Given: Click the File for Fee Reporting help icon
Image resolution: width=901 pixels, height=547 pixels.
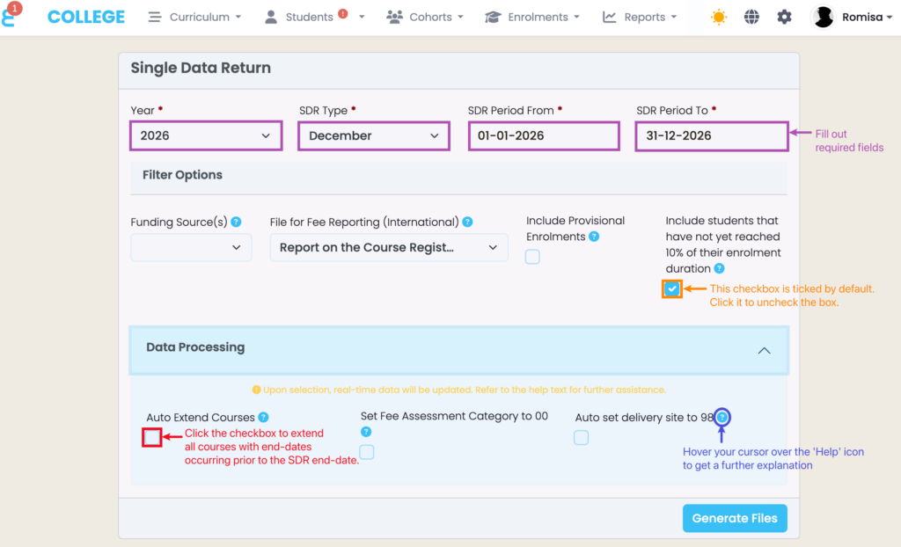Looking at the screenshot, I should coord(467,222).
